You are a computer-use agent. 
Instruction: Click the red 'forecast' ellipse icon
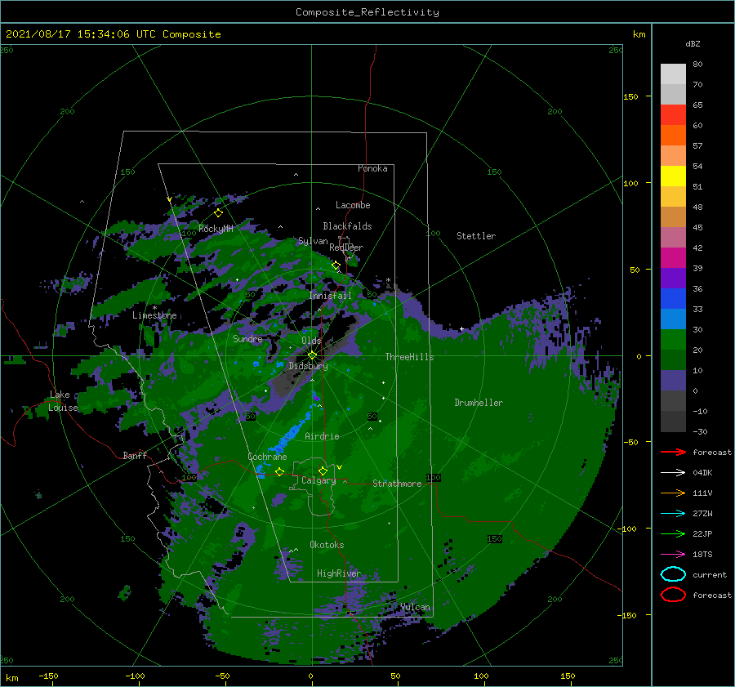(673, 595)
